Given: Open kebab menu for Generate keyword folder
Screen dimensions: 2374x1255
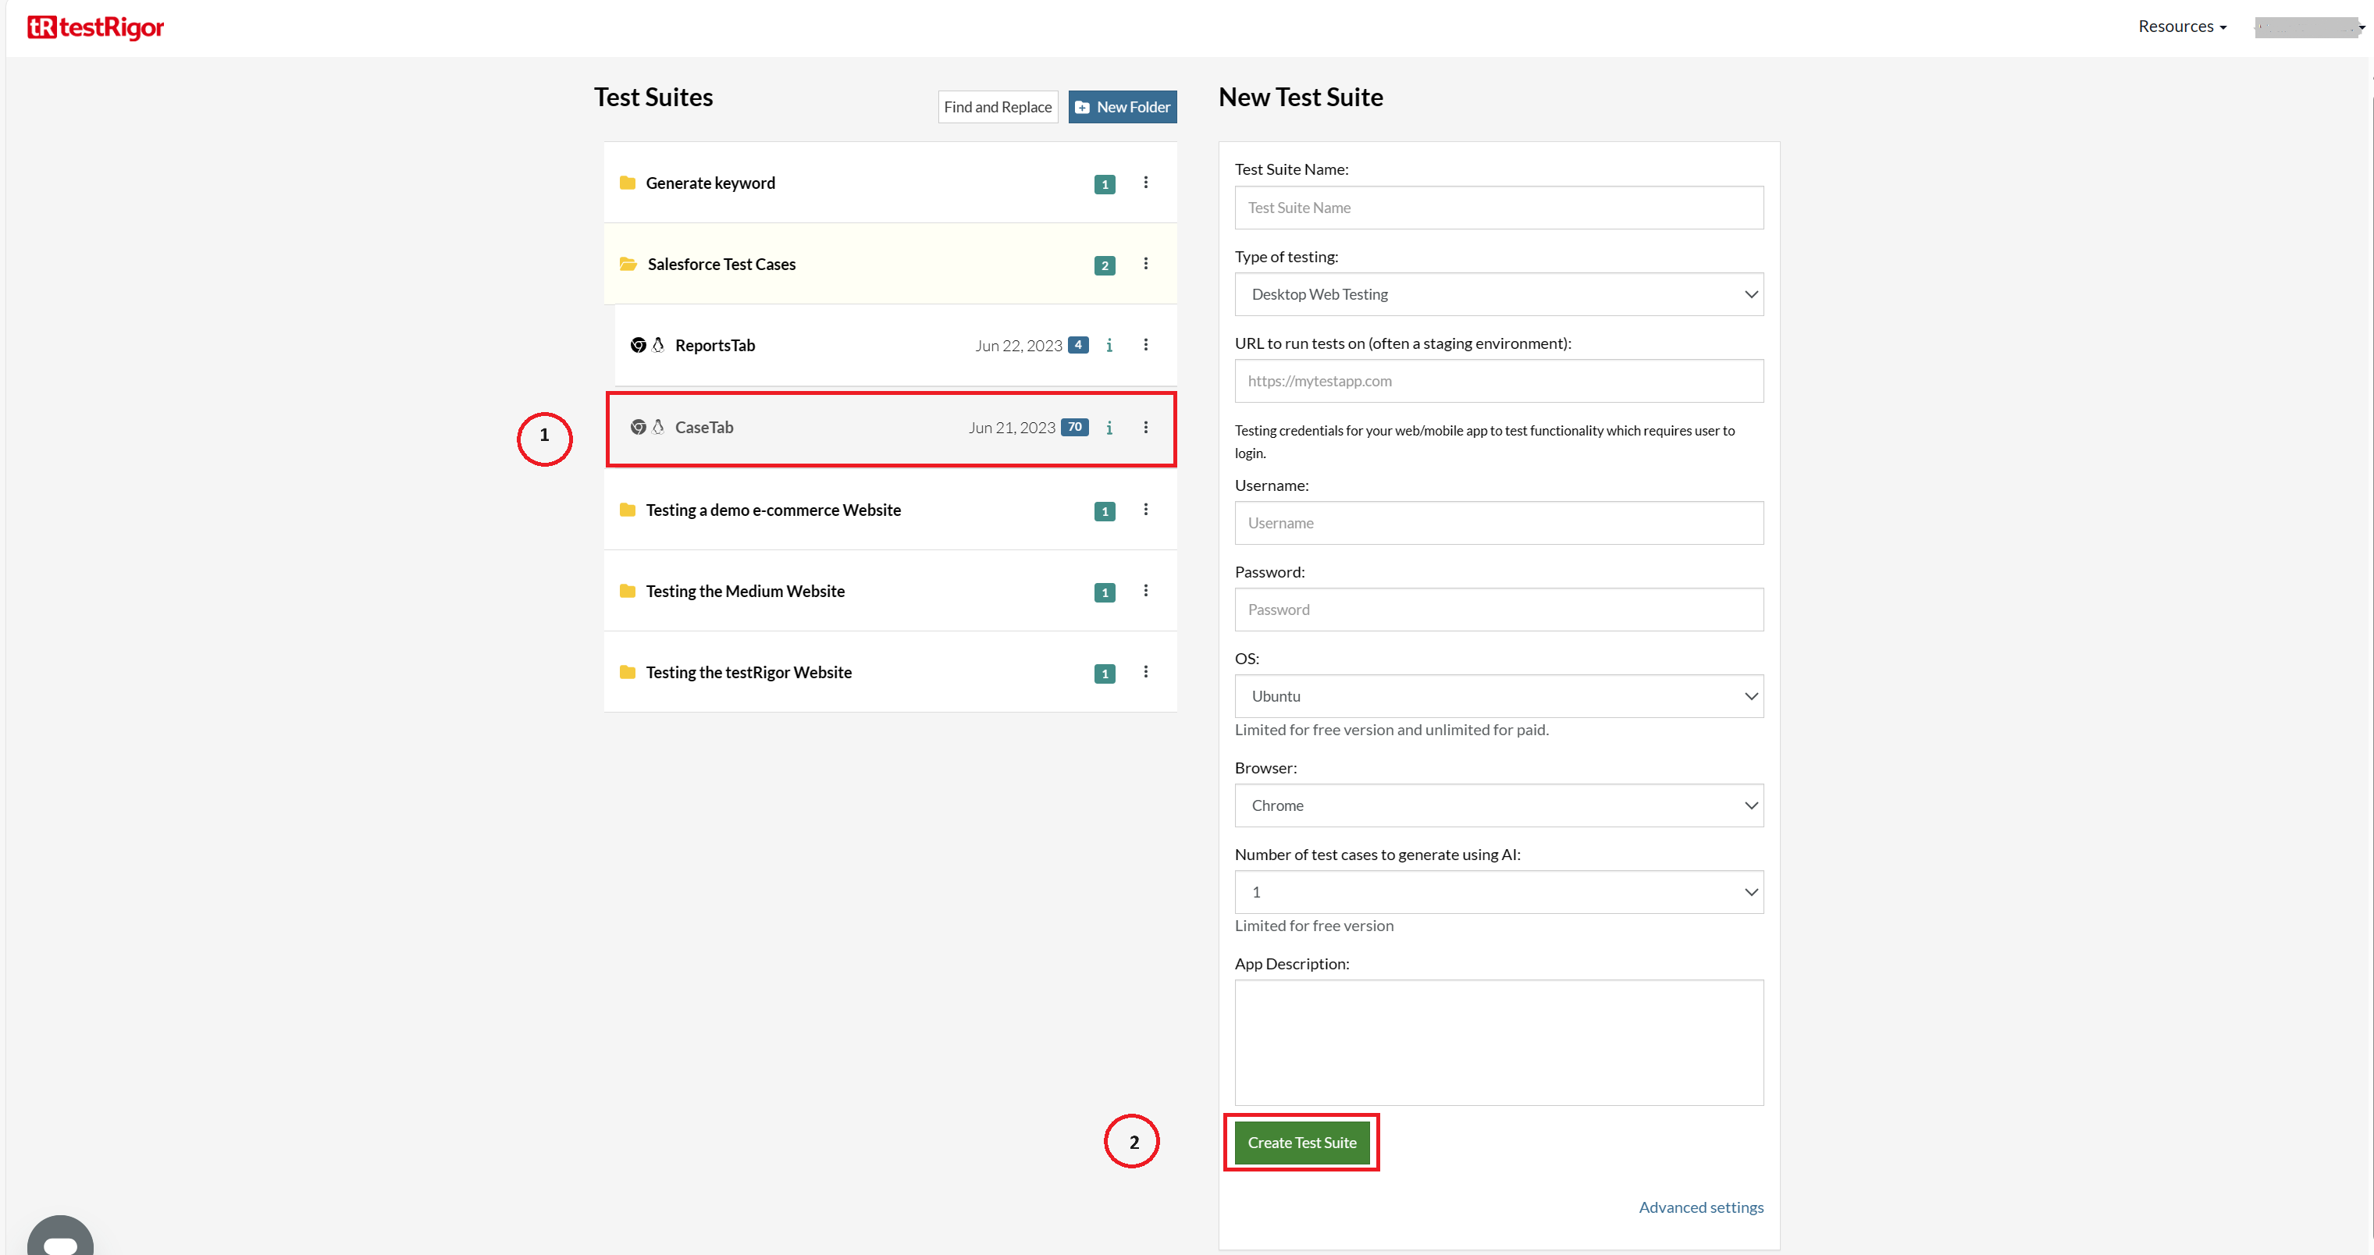Looking at the screenshot, I should [1145, 183].
